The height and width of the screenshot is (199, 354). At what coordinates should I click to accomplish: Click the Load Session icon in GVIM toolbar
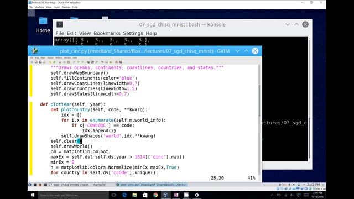[x=88, y=62]
